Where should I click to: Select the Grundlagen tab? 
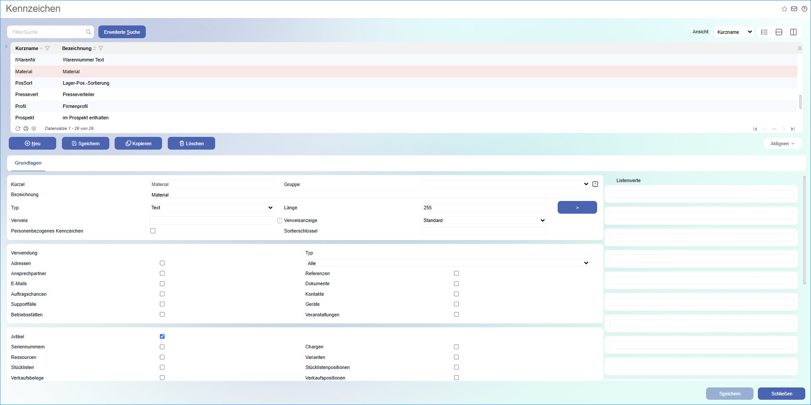click(28, 163)
